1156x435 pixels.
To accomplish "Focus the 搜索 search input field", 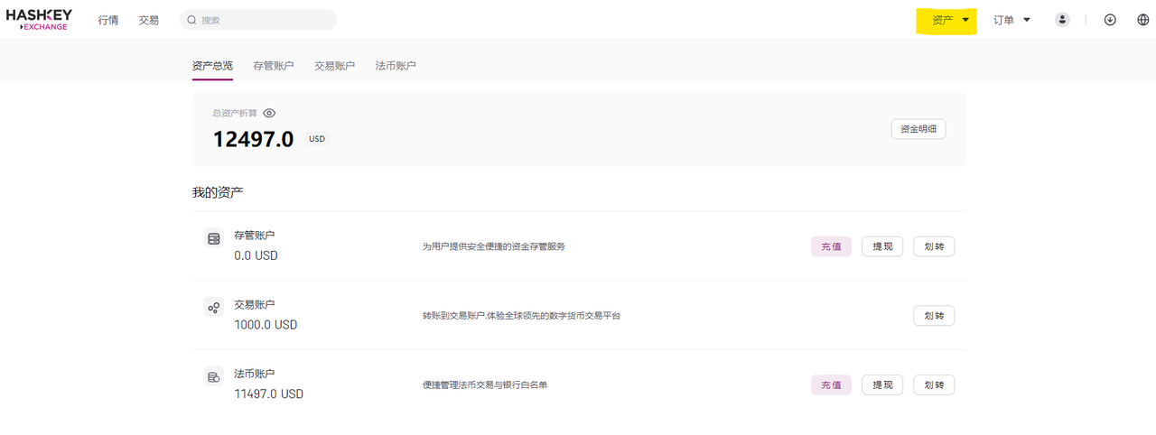I will pyautogui.click(x=258, y=20).
